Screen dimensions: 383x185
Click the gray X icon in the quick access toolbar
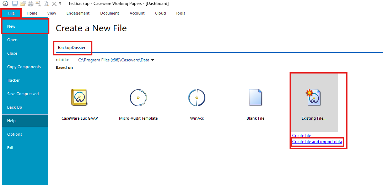pyautogui.click(x=54, y=4)
